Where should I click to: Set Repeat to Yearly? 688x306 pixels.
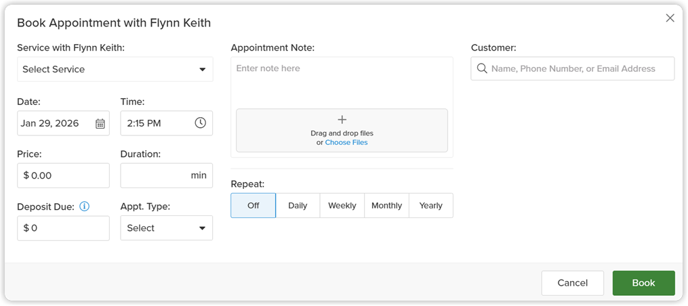(431, 206)
